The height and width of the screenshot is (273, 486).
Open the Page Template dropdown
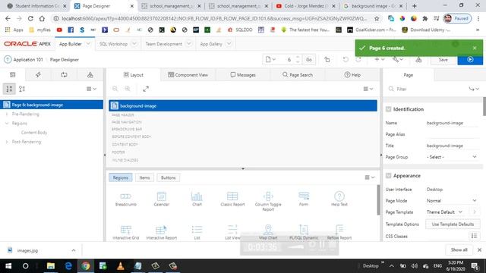click(445, 212)
